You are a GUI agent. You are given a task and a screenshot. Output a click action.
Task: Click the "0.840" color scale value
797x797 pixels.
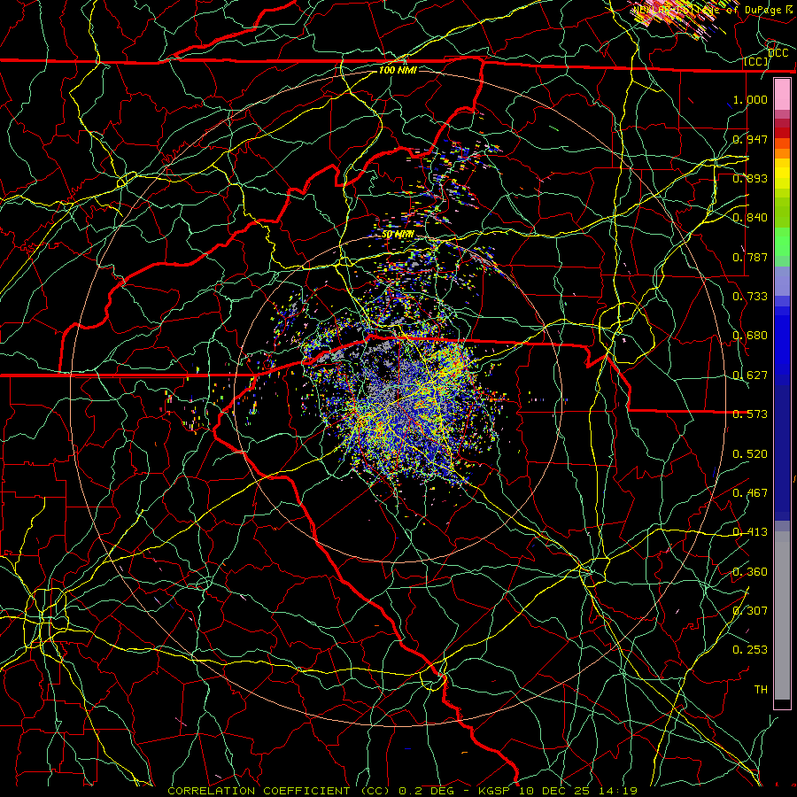tap(750, 217)
